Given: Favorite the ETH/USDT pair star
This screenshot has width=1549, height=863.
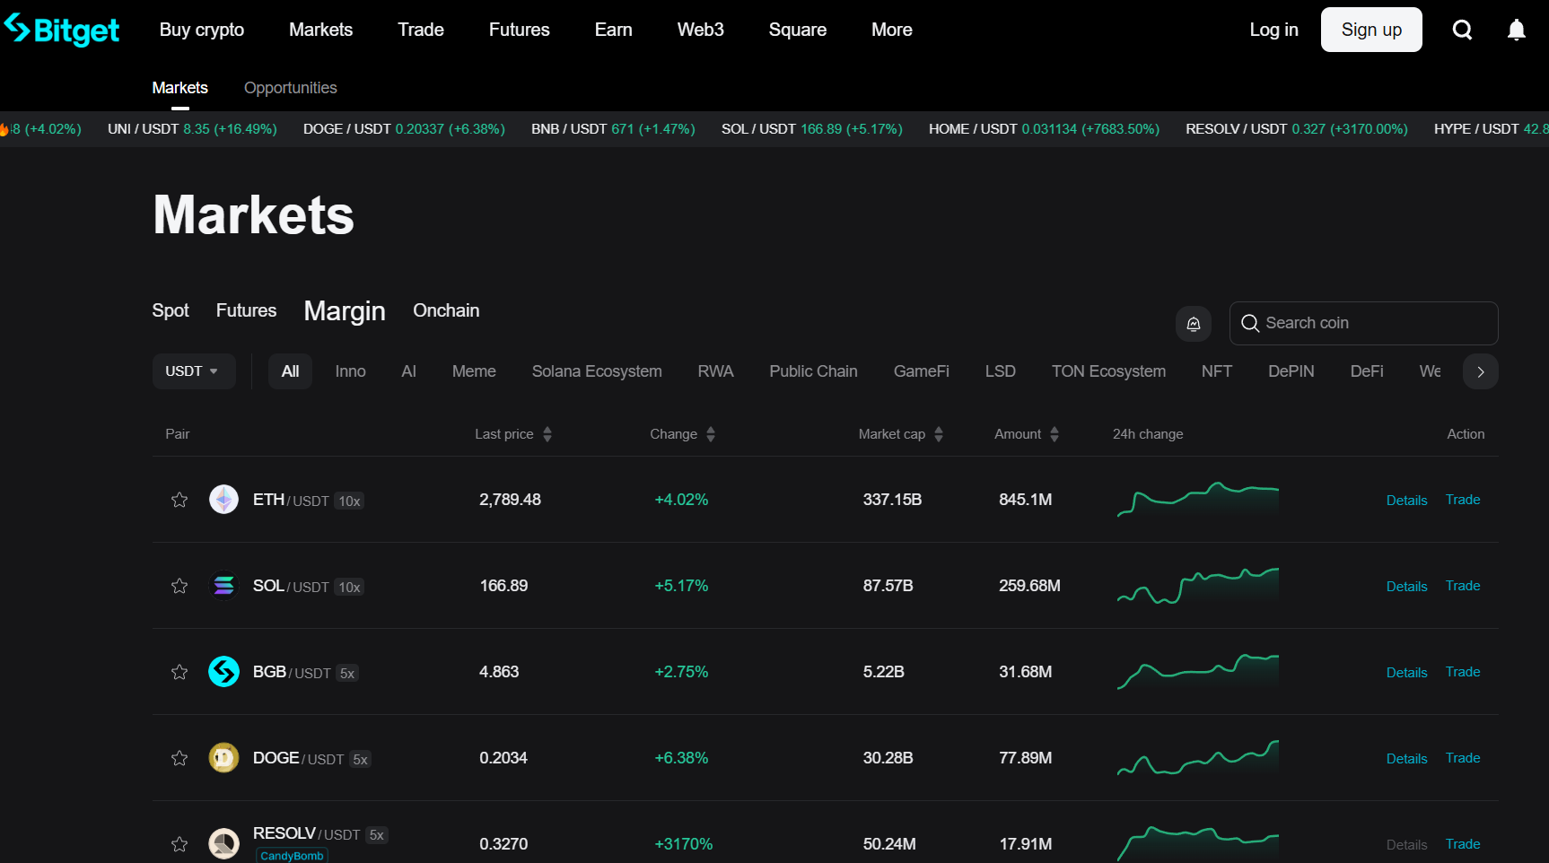Looking at the screenshot, I should point(179,500).
